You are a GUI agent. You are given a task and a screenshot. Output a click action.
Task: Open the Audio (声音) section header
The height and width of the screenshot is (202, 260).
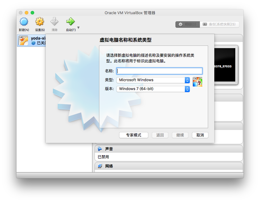tap(169, 149)
